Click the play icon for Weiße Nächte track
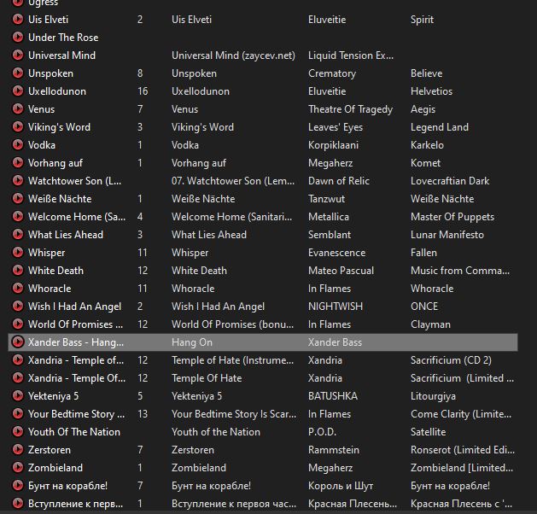 coord(18,198)
